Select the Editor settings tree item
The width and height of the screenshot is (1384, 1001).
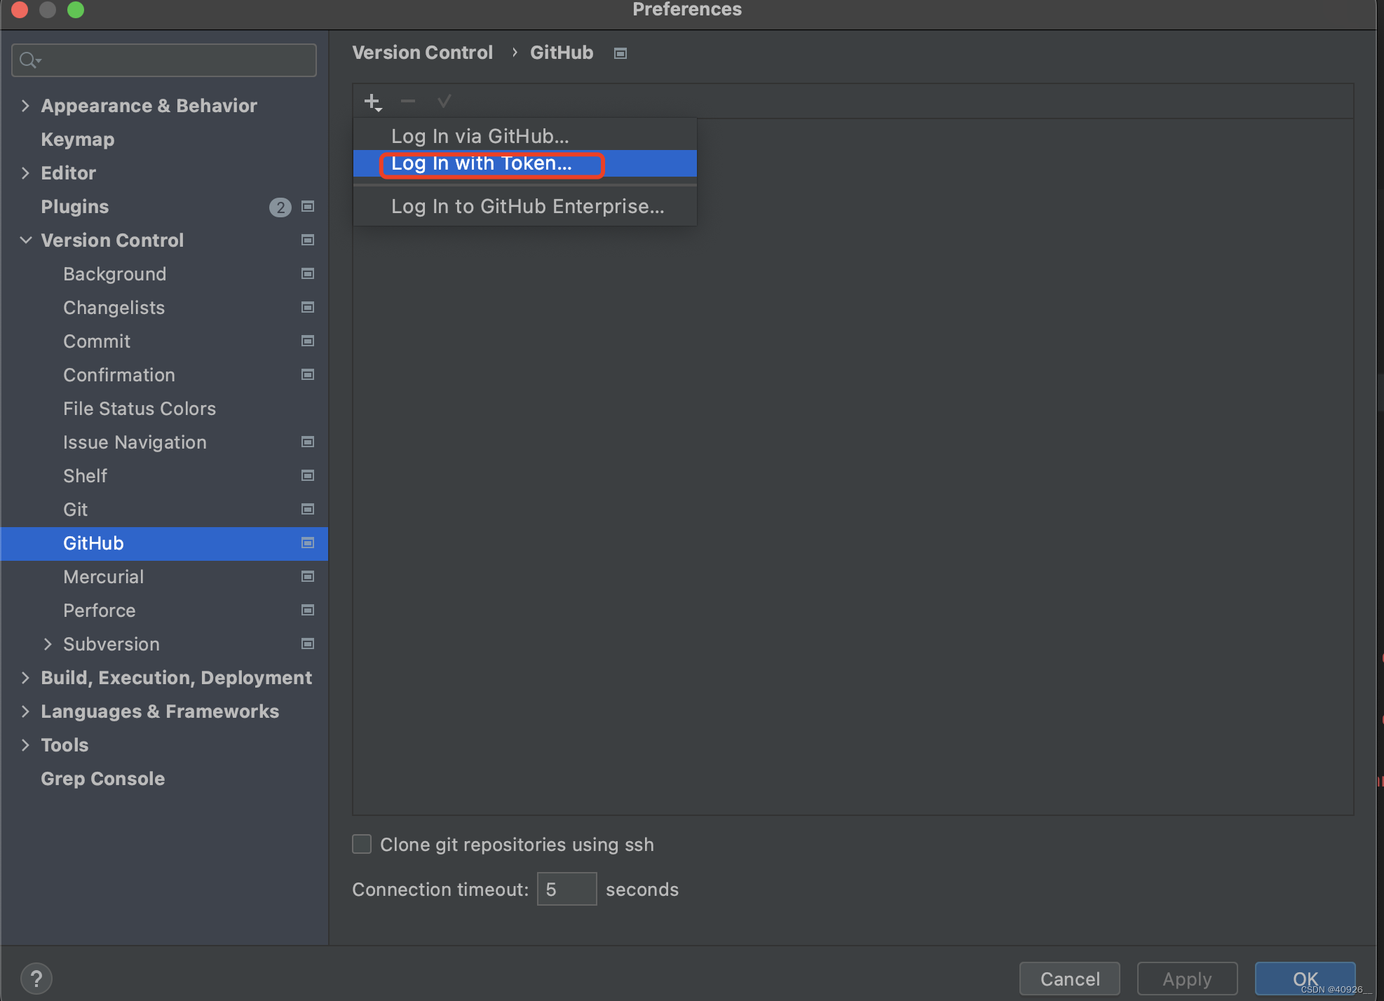coord(68,172)
